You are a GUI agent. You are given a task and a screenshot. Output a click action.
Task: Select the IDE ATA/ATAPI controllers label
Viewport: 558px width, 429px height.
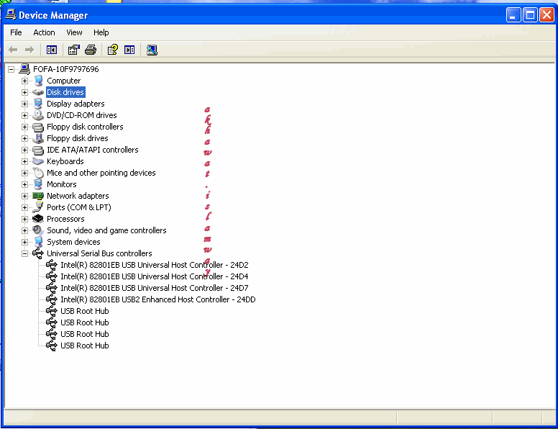tap(93, 150)
